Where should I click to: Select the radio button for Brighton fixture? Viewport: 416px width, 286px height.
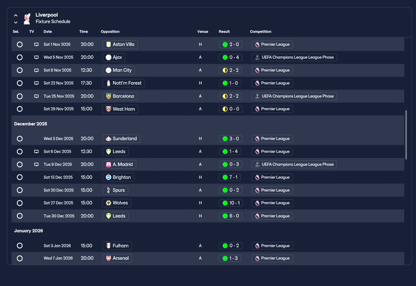20,177
